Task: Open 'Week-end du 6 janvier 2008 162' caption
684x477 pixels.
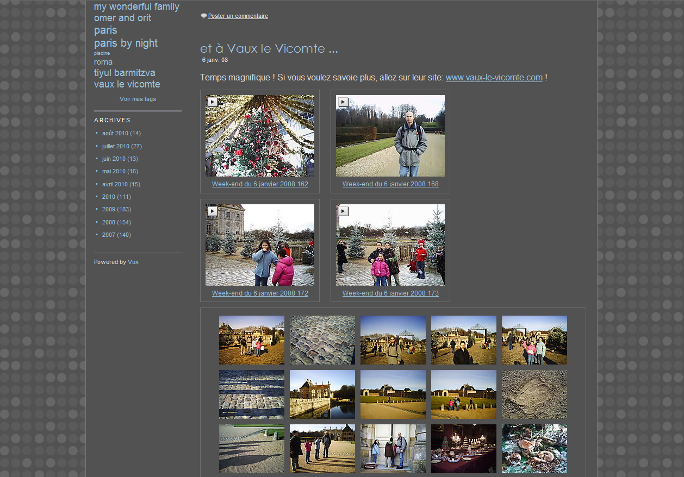Action: tap(260, 184)
